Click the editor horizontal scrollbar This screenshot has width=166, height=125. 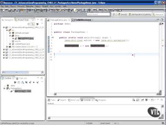click(x=106, y=94)
